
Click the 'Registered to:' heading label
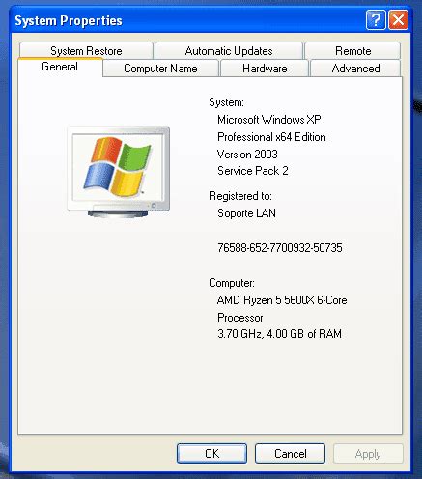(240, 196)
